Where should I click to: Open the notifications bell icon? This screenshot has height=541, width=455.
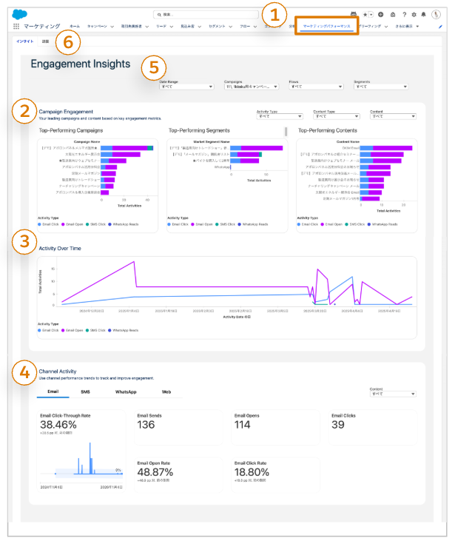coord(424,15)
